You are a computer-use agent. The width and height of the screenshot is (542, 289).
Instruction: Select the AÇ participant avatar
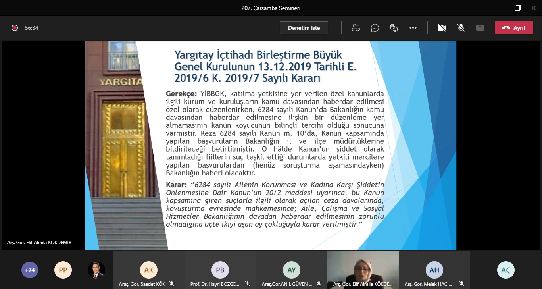[506, 270]
